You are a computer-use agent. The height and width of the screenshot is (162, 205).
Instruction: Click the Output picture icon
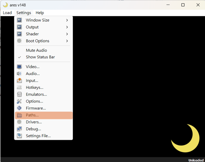coord(19,27)
